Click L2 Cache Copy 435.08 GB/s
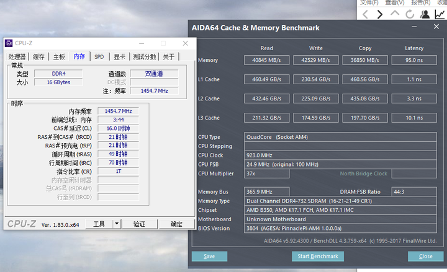 (x=365, y=99)
